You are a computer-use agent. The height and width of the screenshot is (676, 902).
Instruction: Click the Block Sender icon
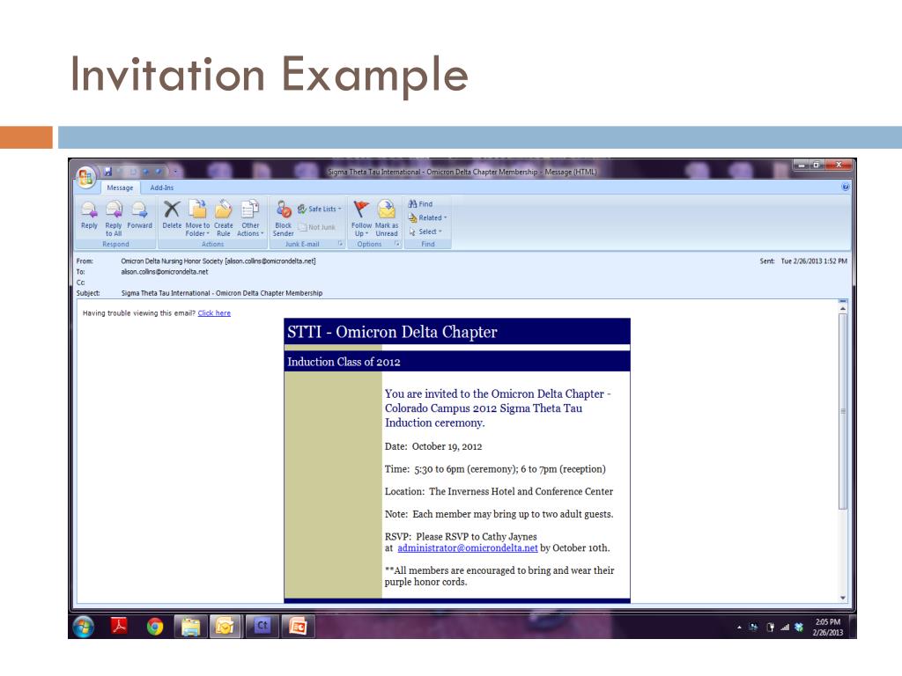click(283, 218)
